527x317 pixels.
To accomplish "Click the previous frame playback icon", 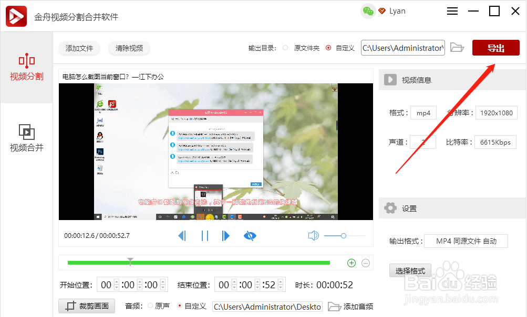I will click(182, 236).
